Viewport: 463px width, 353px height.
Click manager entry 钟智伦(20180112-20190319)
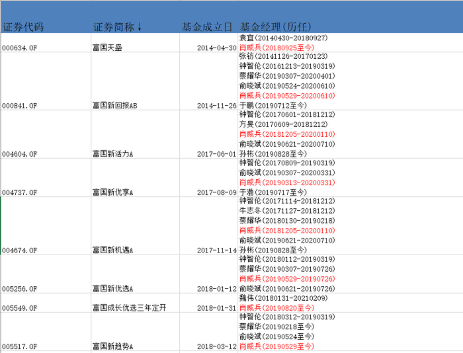[287, 259]
